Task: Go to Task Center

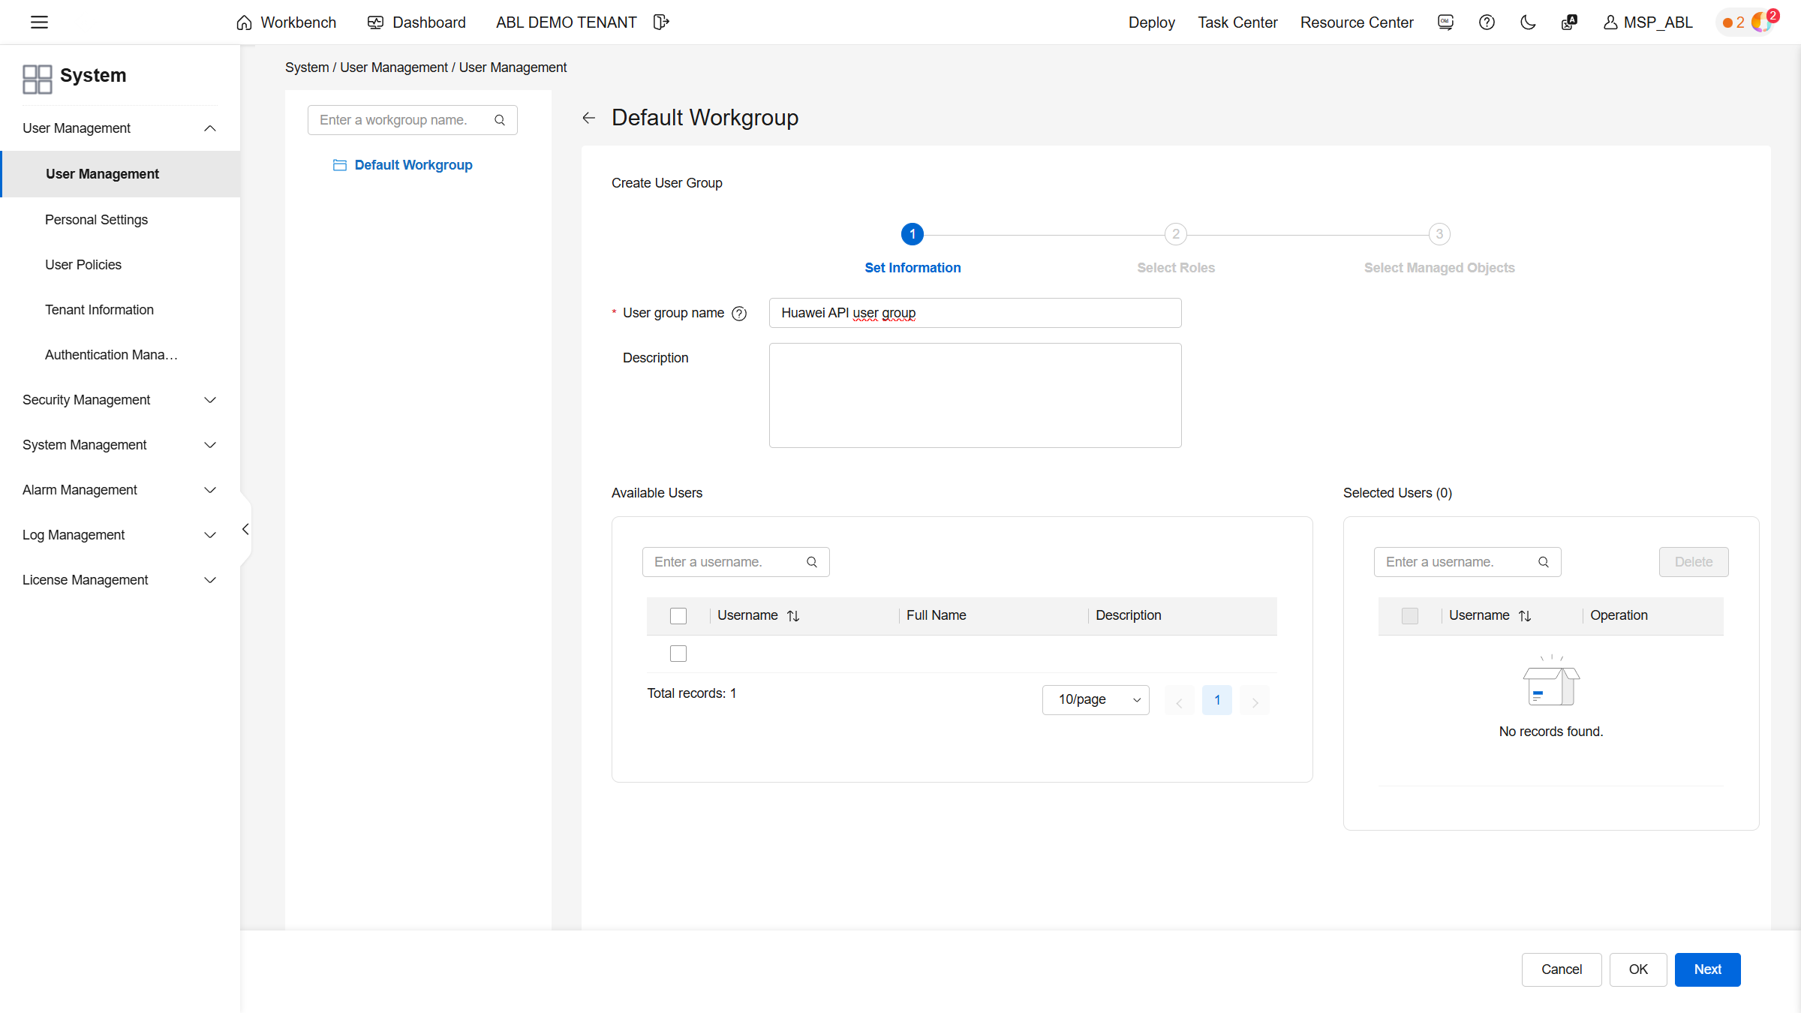Action: pos(1237,23)
